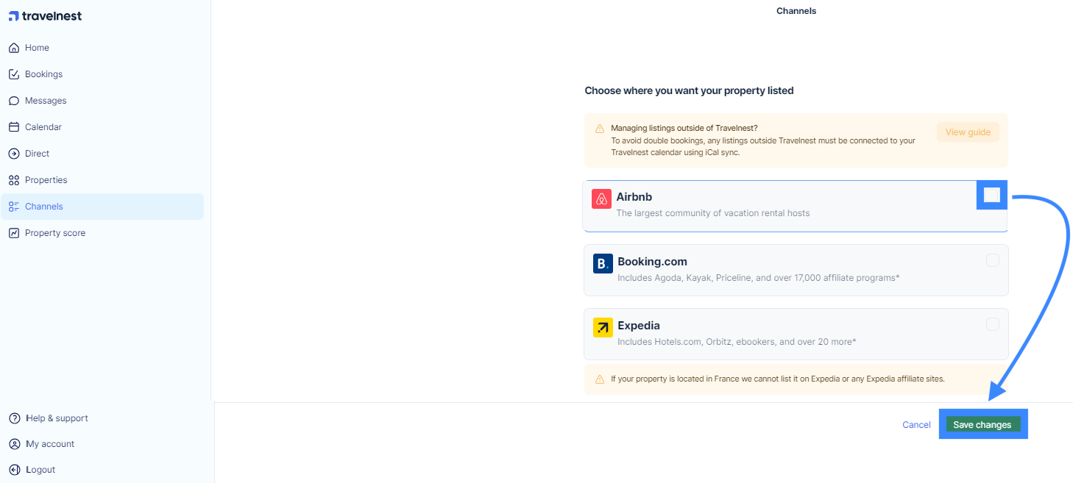Viewport: 1073px width, 483px height.
Task: Select the Property score section
Action: click(54, 232)
